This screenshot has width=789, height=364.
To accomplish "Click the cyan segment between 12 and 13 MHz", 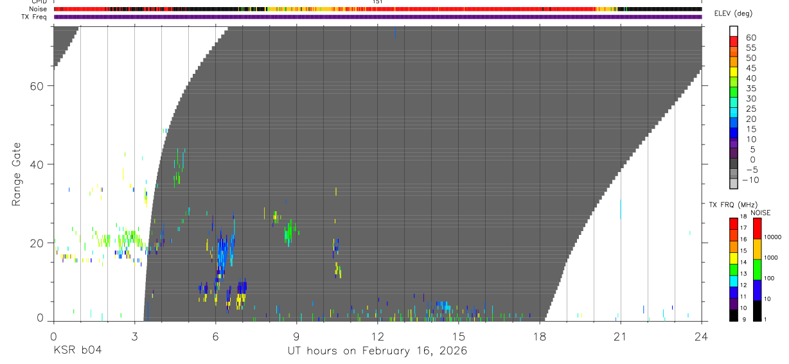I will pyautogui.click(x=734, y=281).
